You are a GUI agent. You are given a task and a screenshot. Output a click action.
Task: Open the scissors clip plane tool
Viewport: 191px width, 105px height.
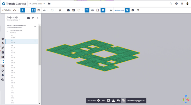(x=60, y=10)
